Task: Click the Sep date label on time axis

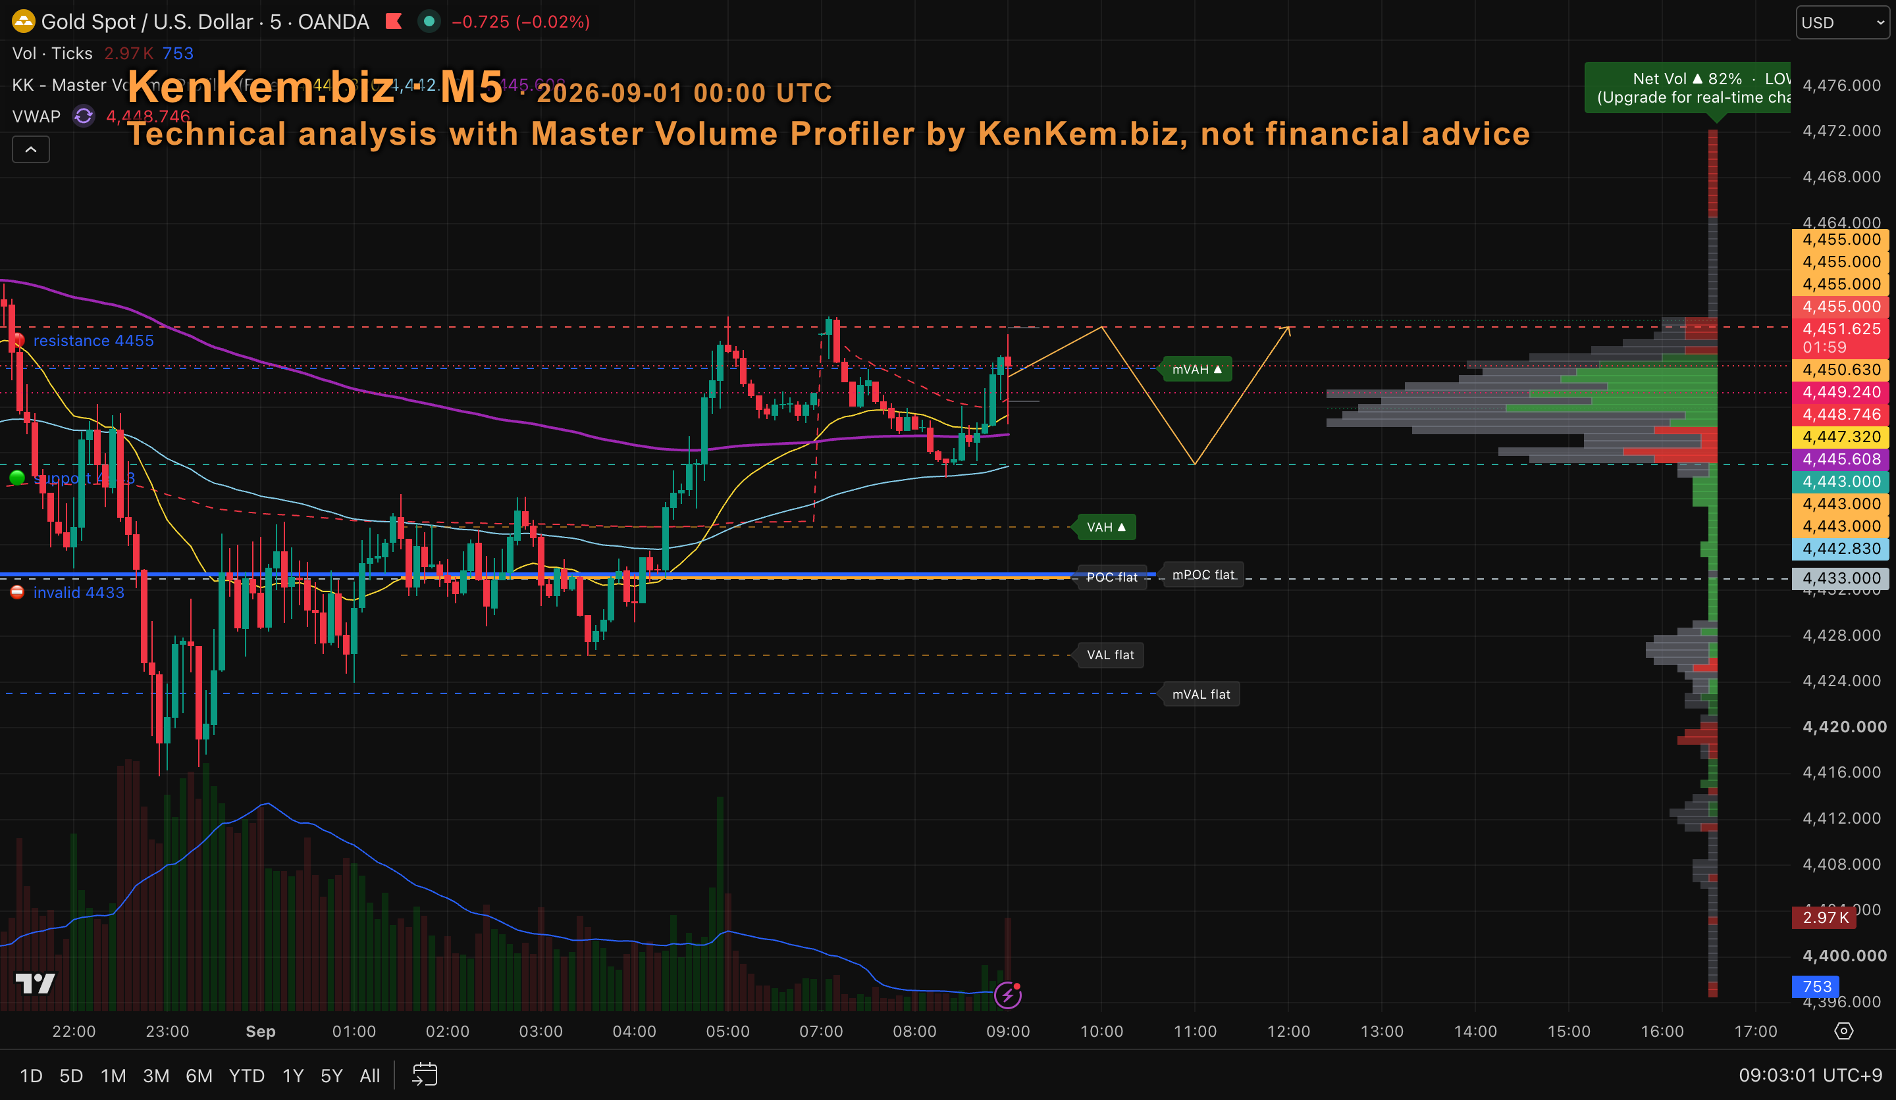Action: pyautogui.click(x=260, y=1032)
